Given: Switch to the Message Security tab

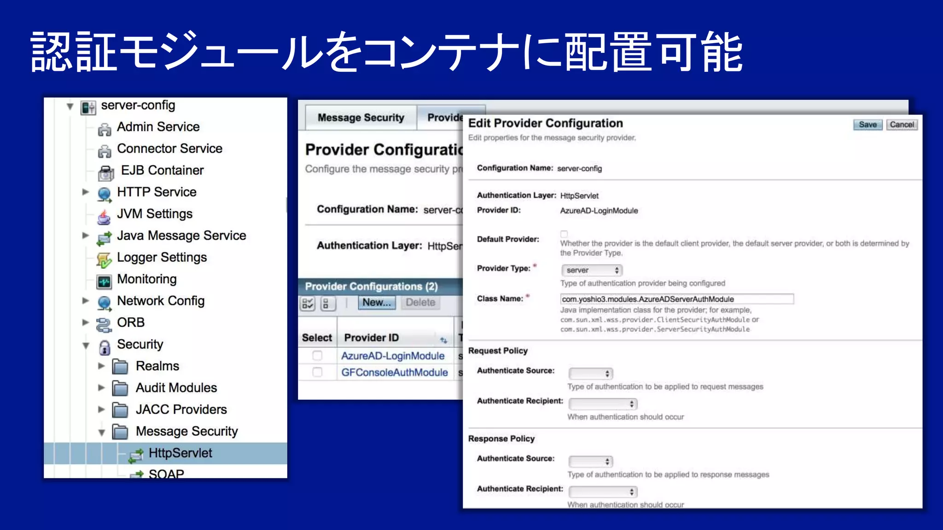Looking at the screenshot, I should (x=361, y=118).
